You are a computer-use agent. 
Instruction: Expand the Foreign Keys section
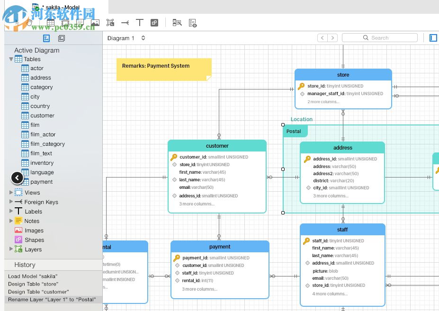[x=11, y=202]
